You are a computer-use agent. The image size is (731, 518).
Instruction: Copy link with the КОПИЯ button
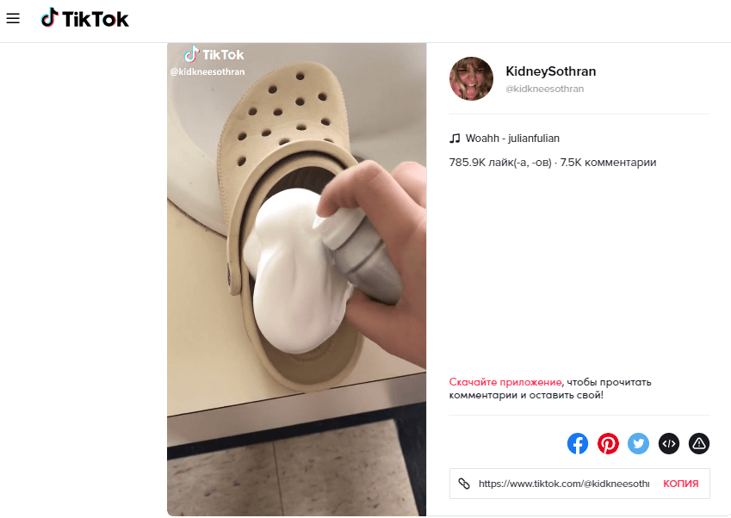[x=681, y=484]
